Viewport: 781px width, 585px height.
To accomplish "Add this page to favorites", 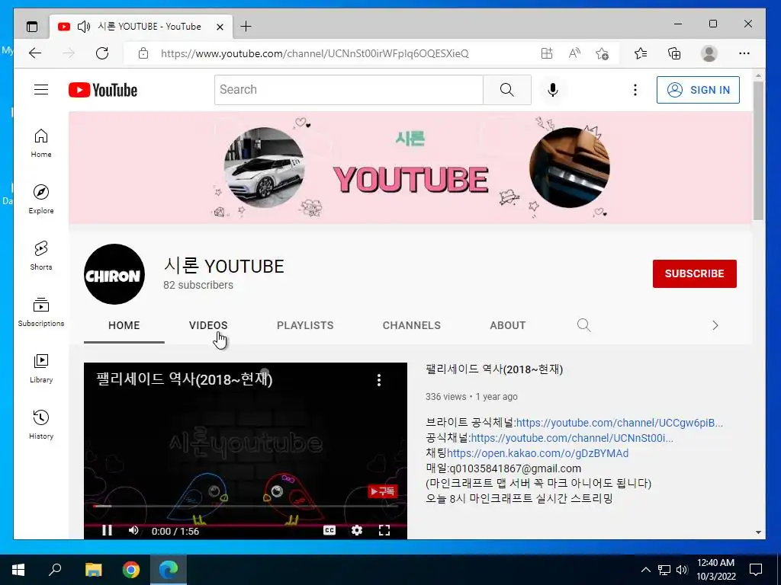I will pos(602,53).
